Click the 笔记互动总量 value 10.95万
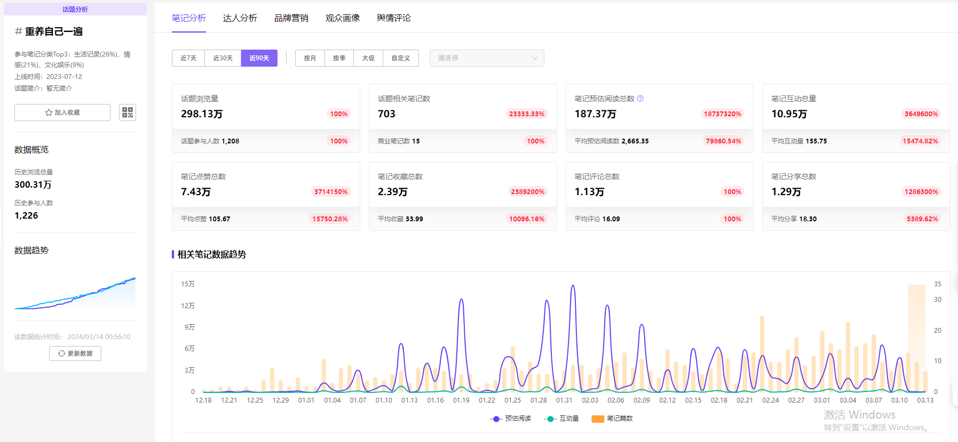 click(789, 114)
